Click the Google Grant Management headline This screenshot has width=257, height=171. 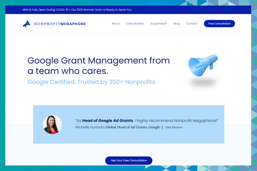(98, 66)
